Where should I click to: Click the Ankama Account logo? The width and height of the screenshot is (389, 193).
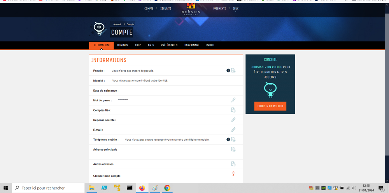coord(191,9)
